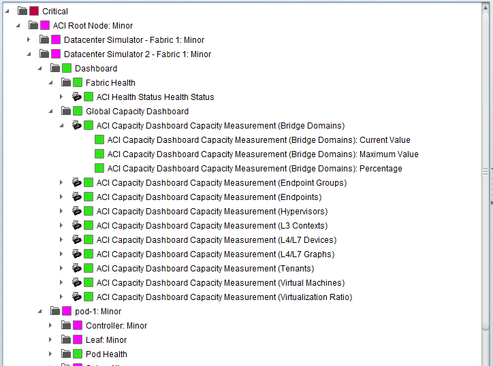Image resolution: width=493 pixels, height=366 pixels.
Task: Click the Controller folder icon
Action: coord(66,325)
